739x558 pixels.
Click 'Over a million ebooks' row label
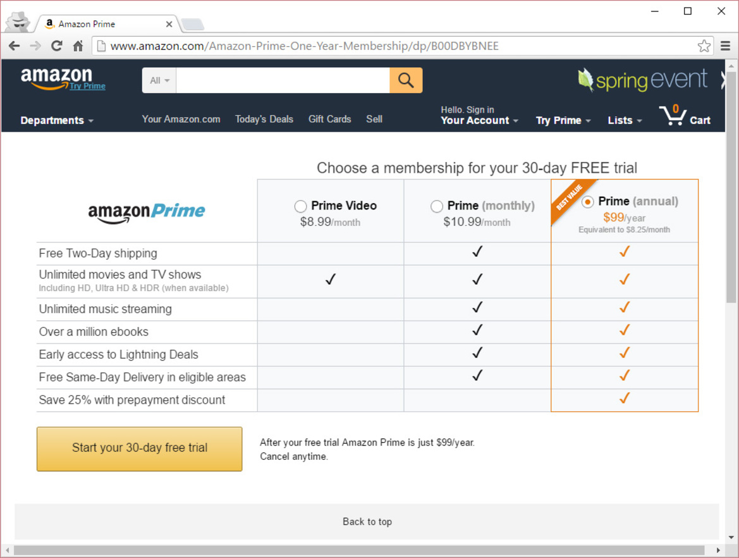coord(94,332)
